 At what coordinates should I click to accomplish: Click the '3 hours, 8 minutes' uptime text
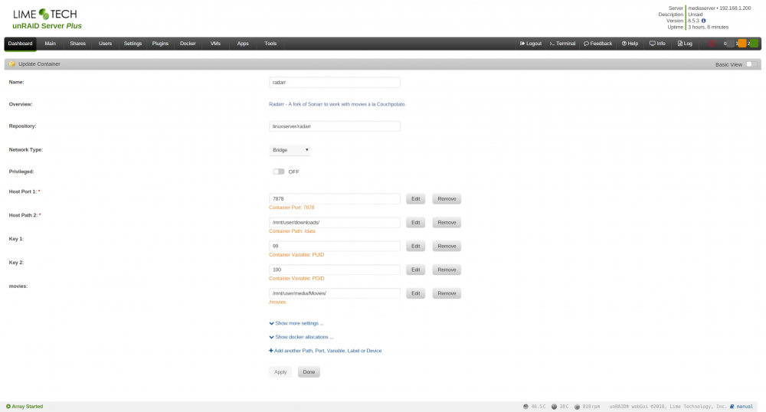709,28
